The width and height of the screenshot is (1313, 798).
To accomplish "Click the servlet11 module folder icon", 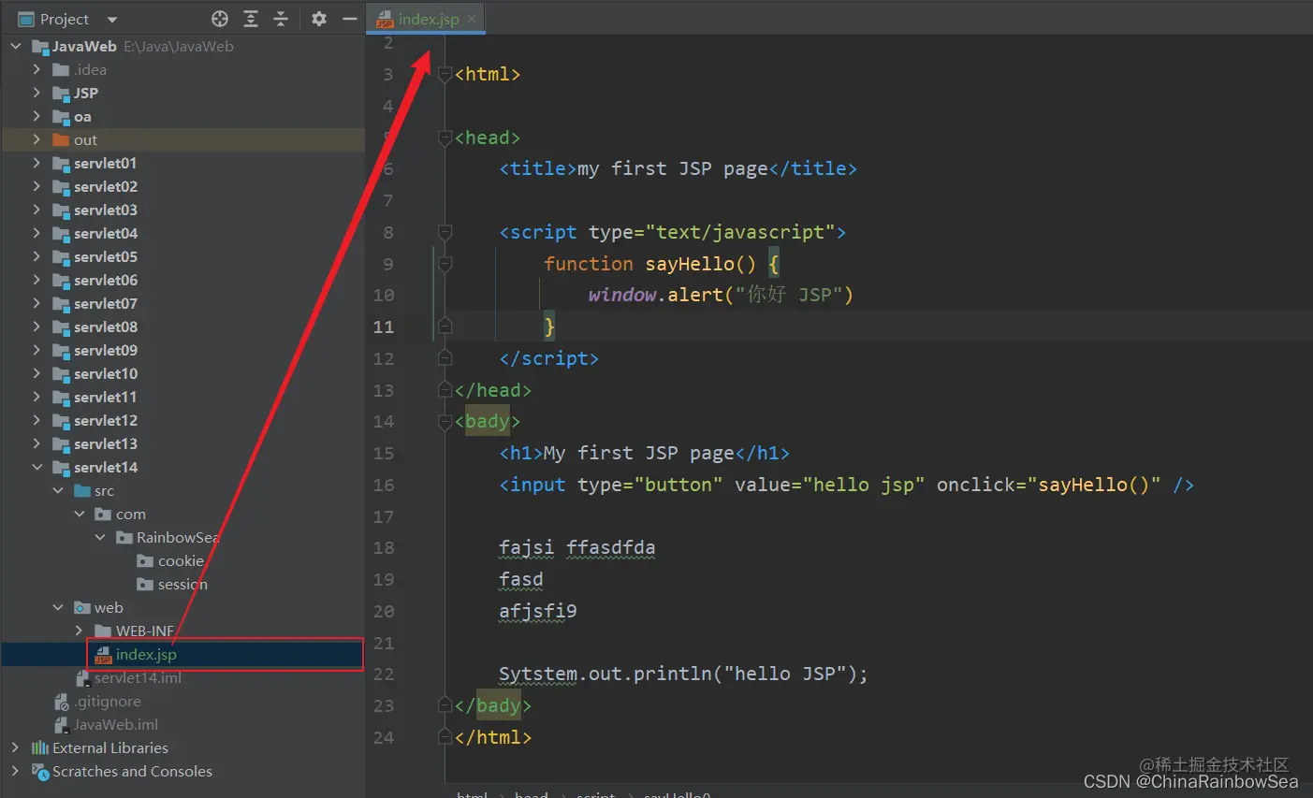I will (61, 398).
